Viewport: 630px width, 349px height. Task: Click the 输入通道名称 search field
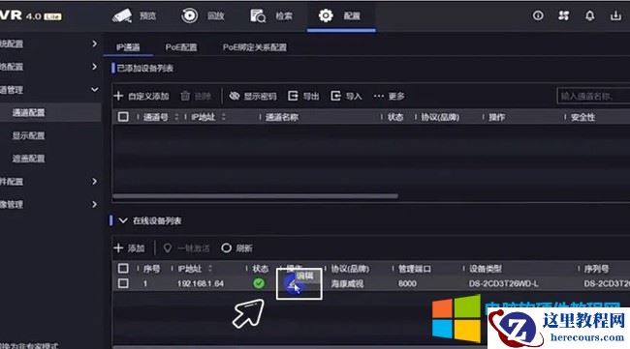pos(593,96)
